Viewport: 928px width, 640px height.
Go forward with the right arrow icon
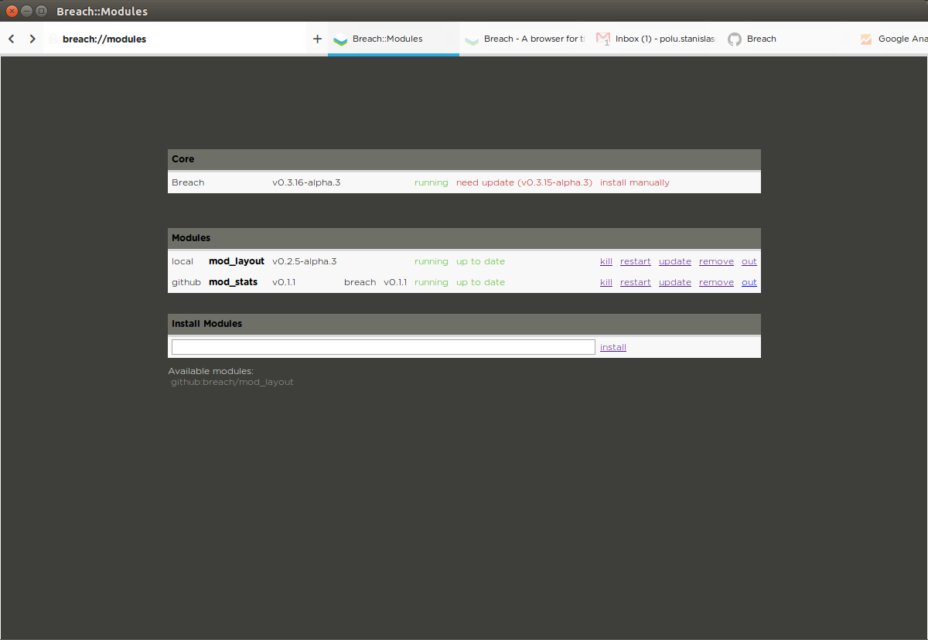32,39
